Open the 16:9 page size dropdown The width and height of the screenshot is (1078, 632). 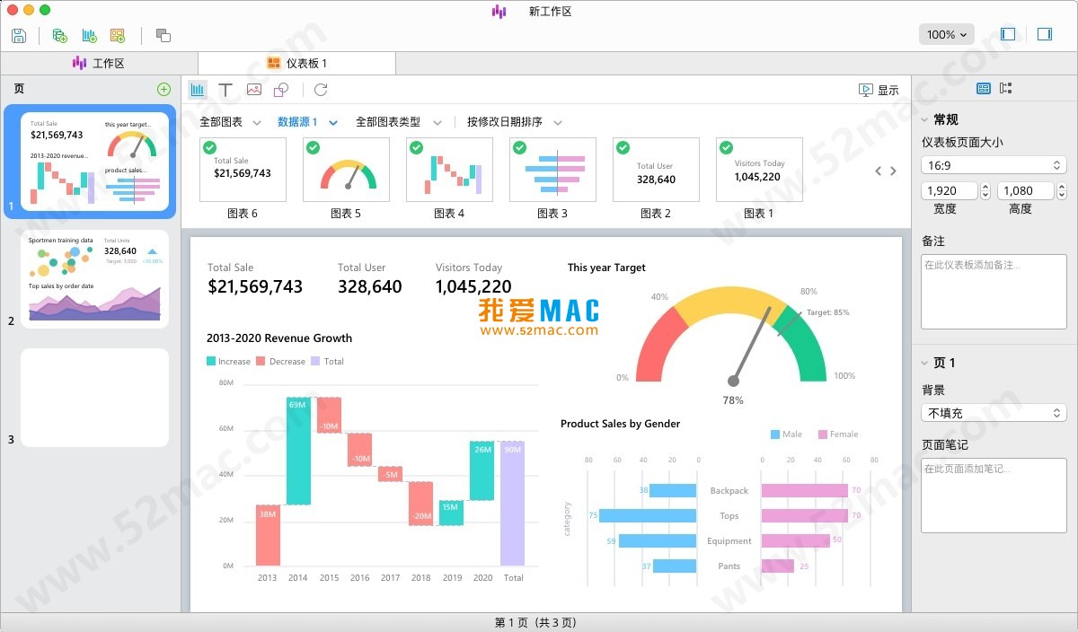pos(994,165)
